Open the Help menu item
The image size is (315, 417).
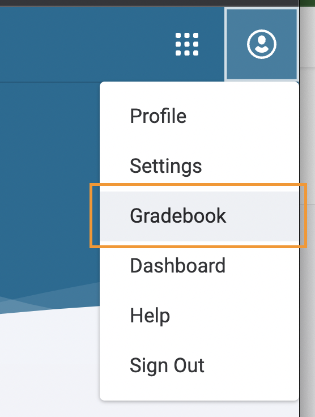199,316
